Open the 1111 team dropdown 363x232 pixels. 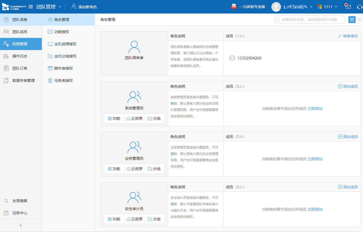pos(336,7)
